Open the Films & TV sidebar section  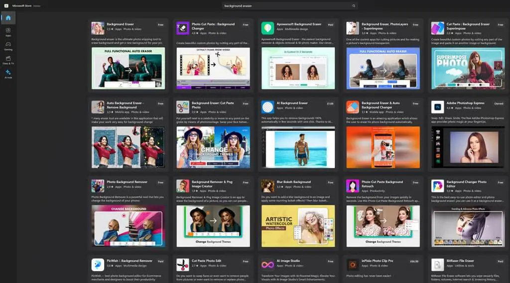click(x=8, y=60)
